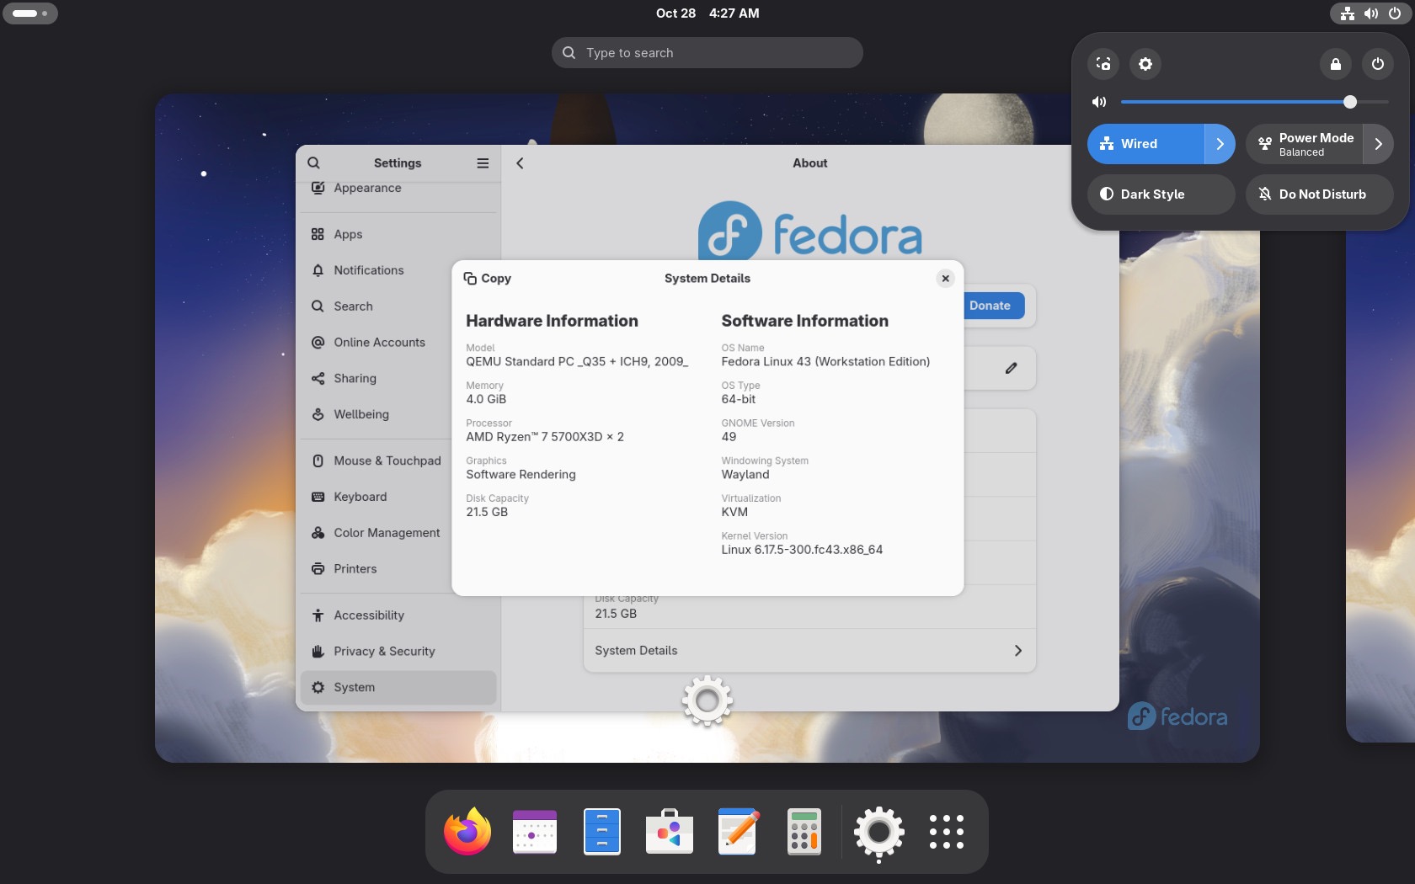The height and width of the screenshot is (884, 1415).
Task: Launch the Calendar app from the dock
Action: 535,832
